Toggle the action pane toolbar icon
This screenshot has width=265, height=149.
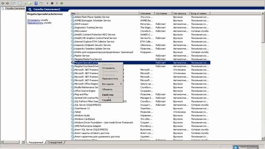[x=41, y=3]
